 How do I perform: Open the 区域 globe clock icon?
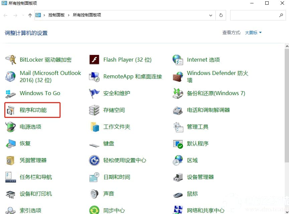[178, 160]
